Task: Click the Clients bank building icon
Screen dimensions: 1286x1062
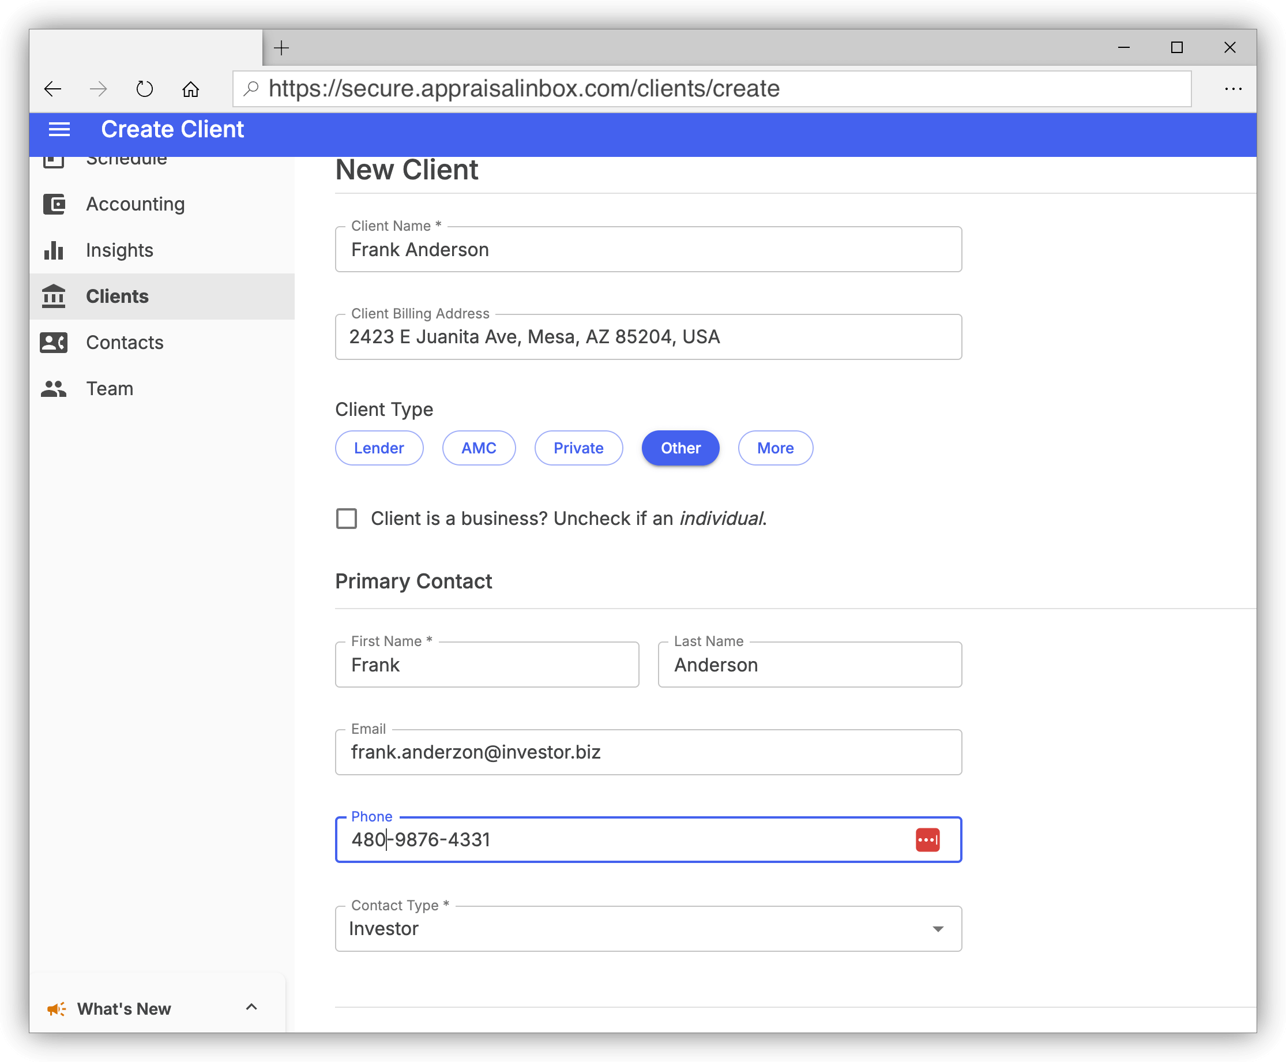Action: (54, 296)
